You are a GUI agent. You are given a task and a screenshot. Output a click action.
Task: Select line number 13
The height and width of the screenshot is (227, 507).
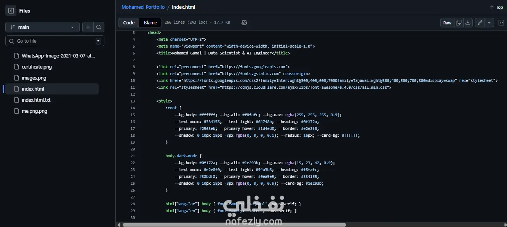[133, 101]
